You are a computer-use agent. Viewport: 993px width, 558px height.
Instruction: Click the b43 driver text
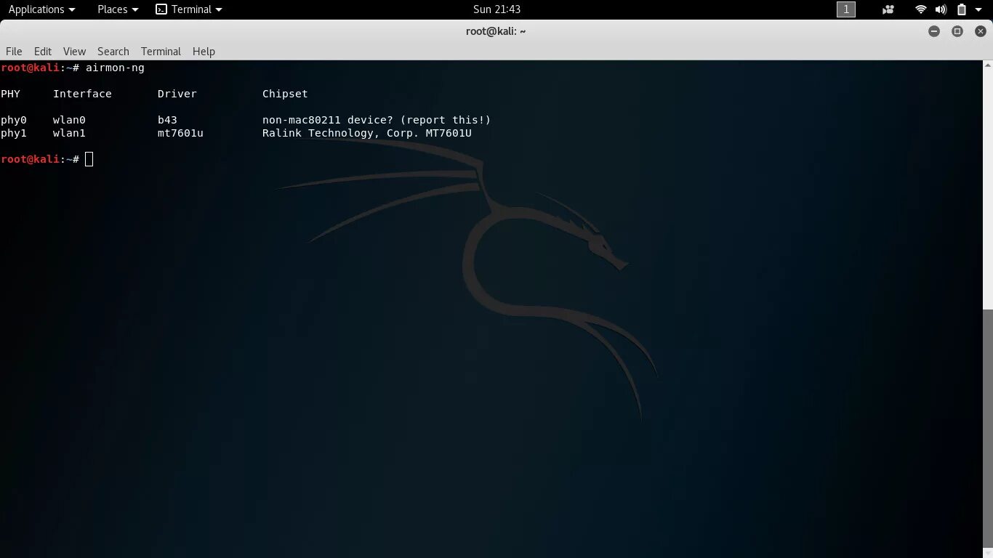pyautogui.click(x=167, y=120)
